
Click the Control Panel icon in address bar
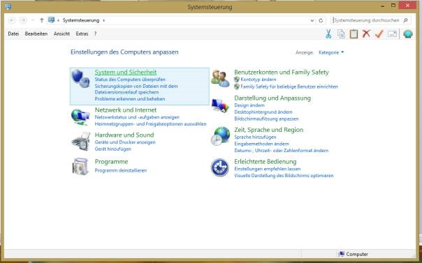(x=52, y=20)
